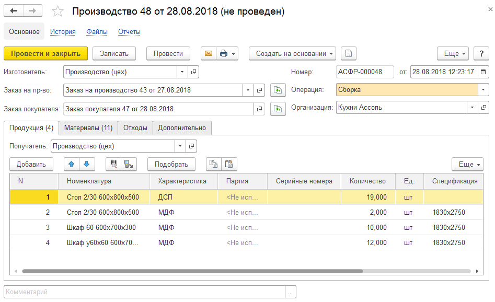Expand Операция dropdown list

tap(483, 90)
